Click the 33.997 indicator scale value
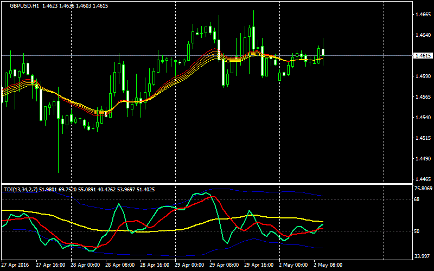Viewport: 434px width, 271px height. (x=423, y=256)
